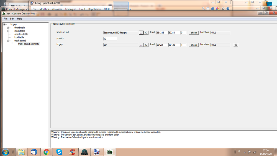Open the Windows Start menu
The width and height of the screenshot is (277, 156).
[5, 152]
